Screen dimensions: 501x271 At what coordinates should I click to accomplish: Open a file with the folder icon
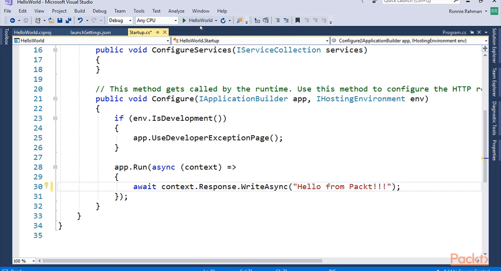51,20
